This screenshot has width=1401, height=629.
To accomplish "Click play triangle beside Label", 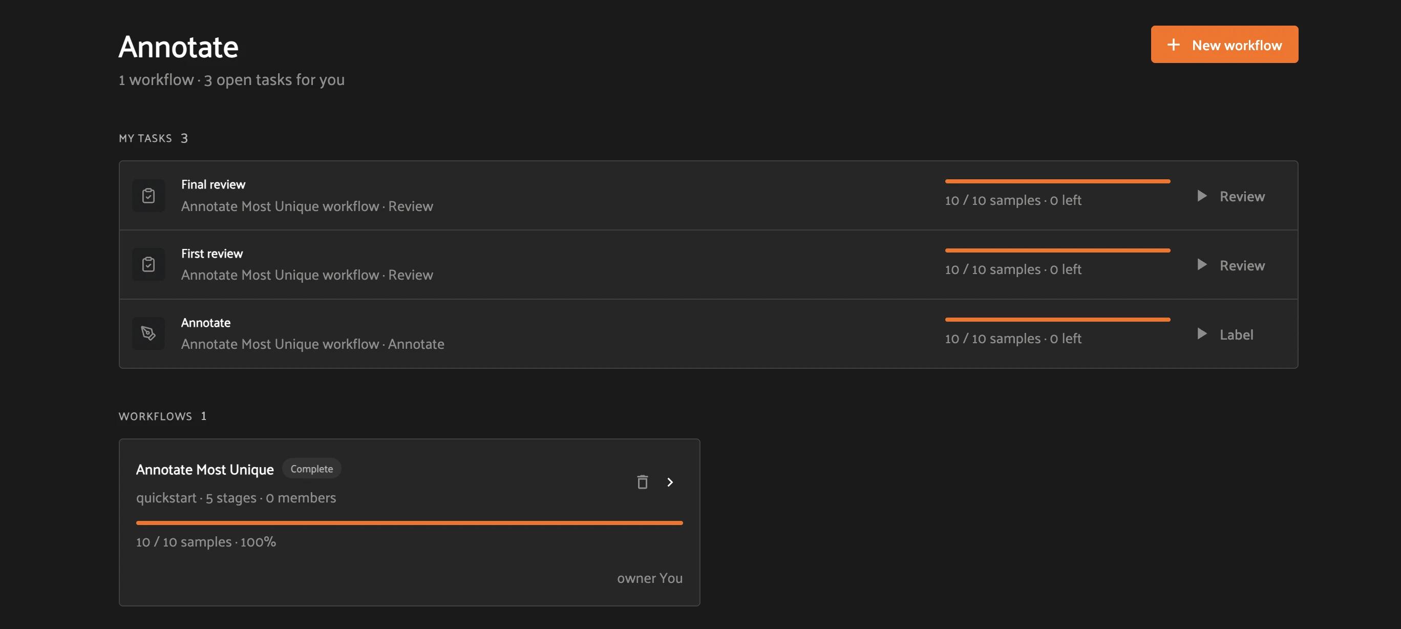I will (1202, 334).
